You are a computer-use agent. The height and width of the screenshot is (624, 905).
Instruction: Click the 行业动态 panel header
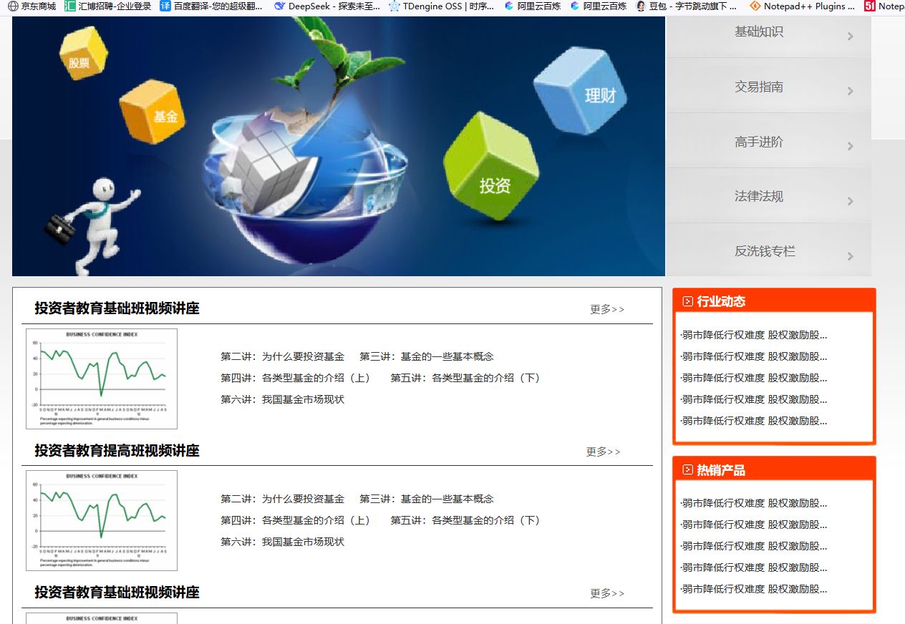pyautogui.click(x=774, y=301)
